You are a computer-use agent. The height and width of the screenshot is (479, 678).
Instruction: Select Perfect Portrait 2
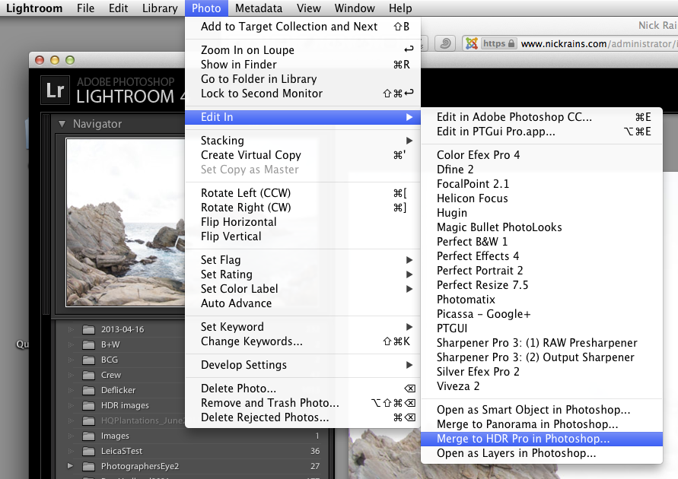click(542, 271)
